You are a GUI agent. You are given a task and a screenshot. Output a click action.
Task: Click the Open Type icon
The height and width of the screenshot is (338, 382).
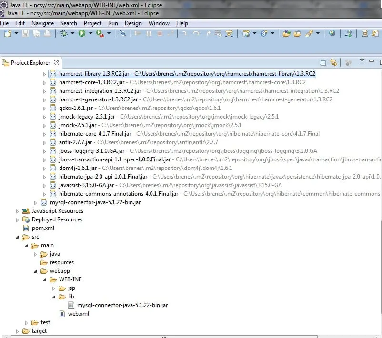(x=287, y=33)
